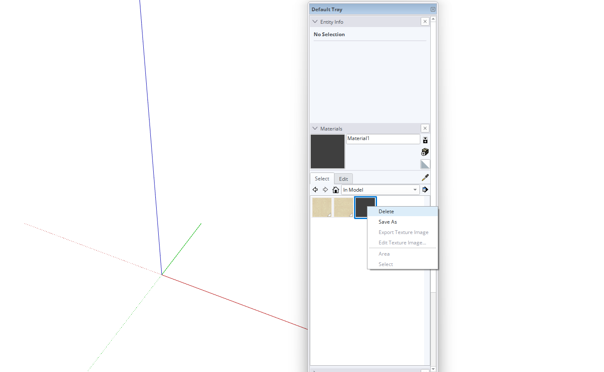Choose Delete from the context menu

point(386,212)
